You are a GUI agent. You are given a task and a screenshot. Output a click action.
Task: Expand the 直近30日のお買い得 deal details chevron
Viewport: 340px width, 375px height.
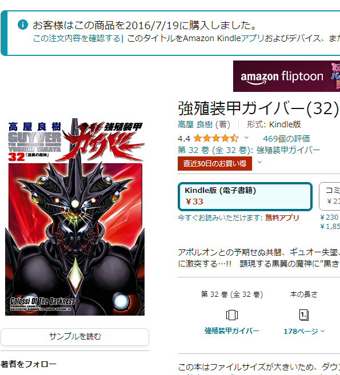259,162
